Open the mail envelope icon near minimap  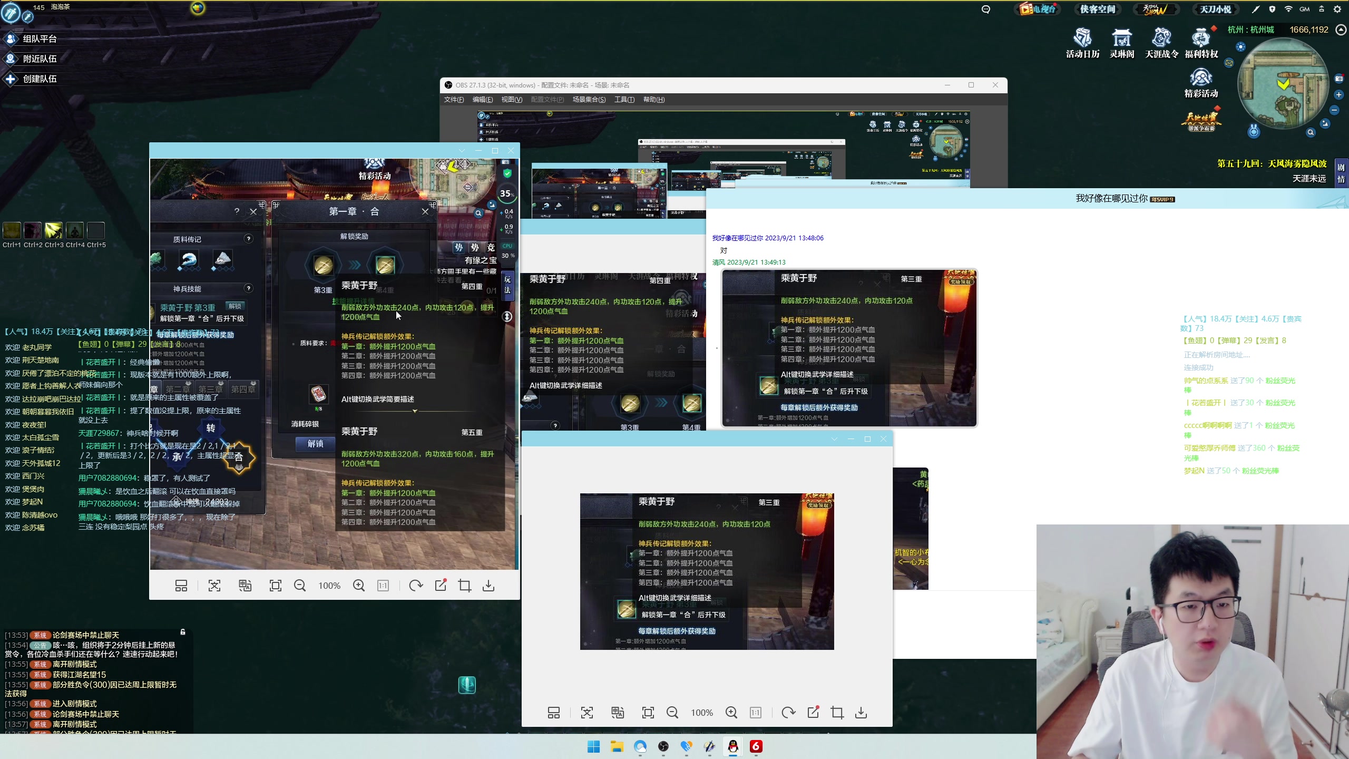tap(1229, 63)
